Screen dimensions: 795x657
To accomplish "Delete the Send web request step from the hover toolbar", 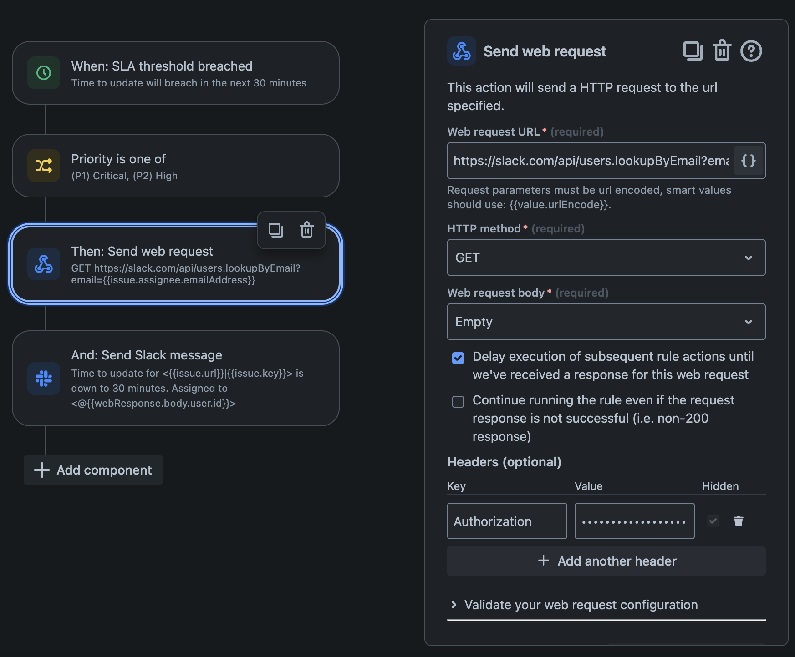I will click(x=307, y=230).
